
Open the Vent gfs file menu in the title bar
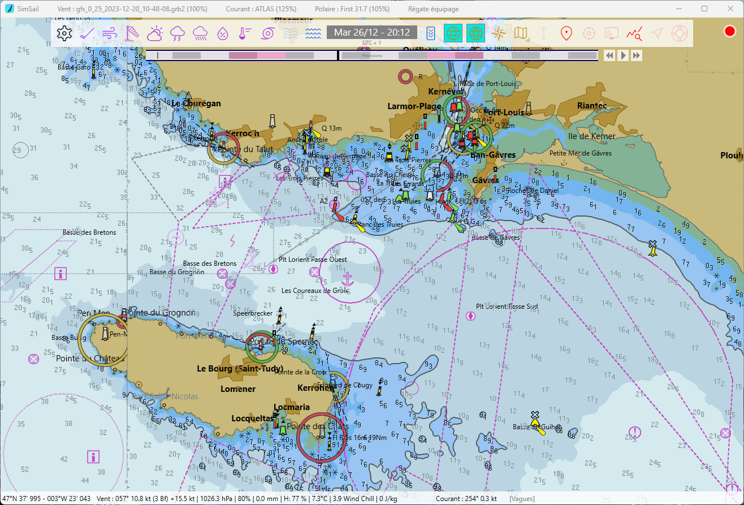pos(132,9)
